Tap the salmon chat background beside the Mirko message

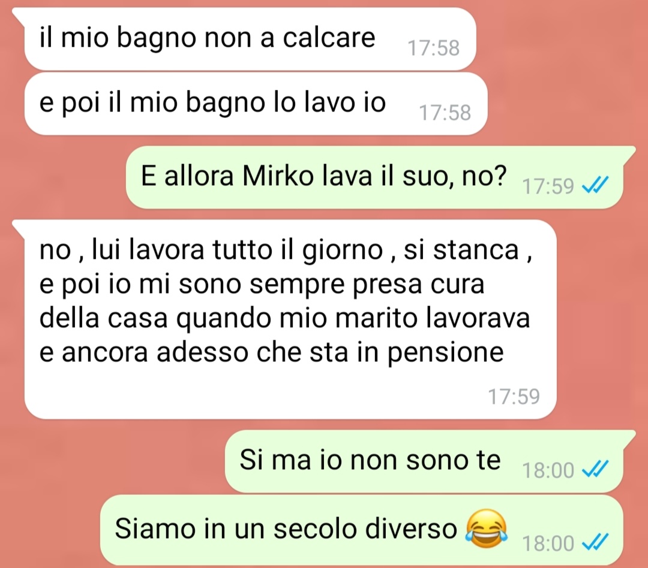(x=62, y=177)
